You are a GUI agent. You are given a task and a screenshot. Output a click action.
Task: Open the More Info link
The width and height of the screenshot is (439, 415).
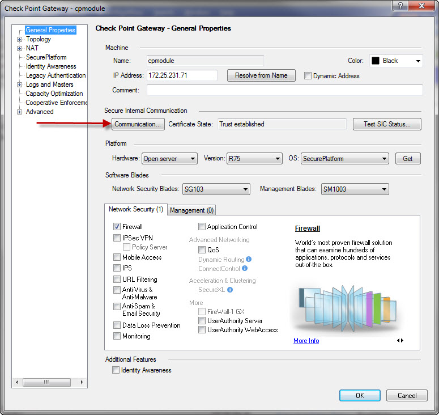[306, 341]
